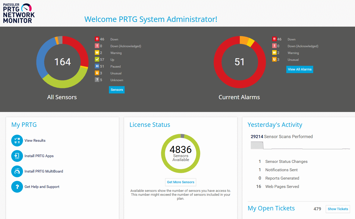Click the Install PRTG Apps icon
Screen dimensions: 355x219
[17, 156]
